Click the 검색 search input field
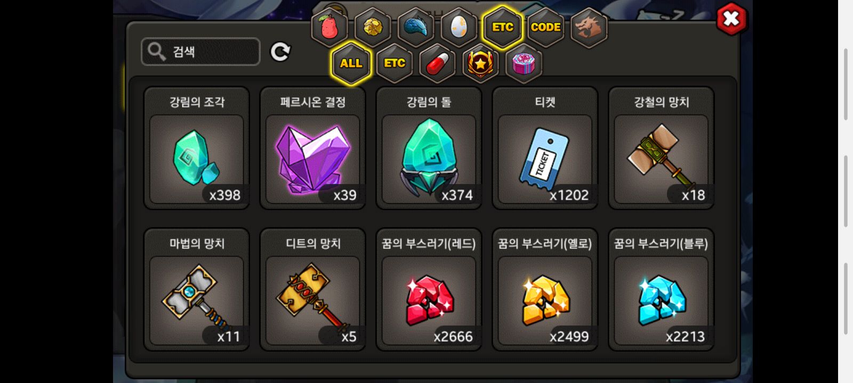The image size is (853, 383). (200, 52)
